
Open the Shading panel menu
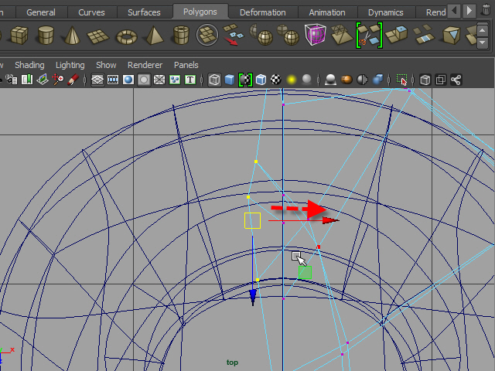pos(29,65)
